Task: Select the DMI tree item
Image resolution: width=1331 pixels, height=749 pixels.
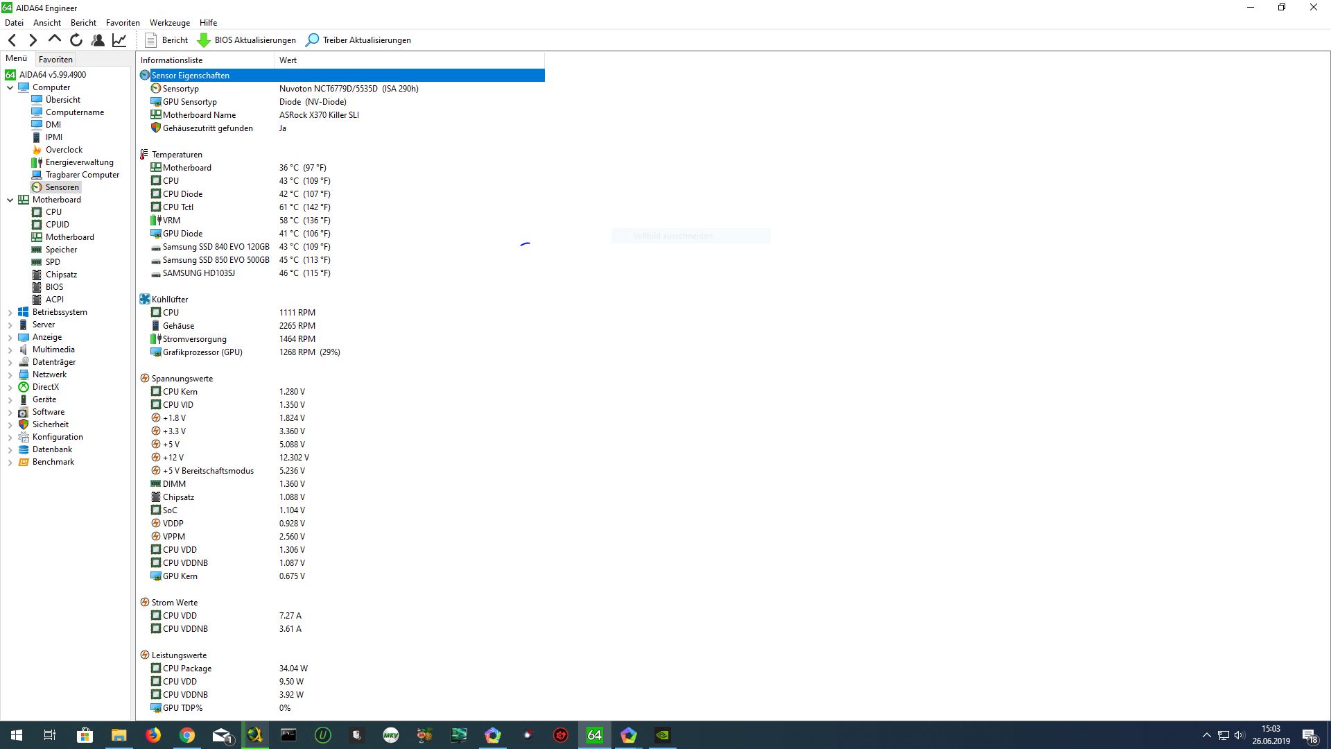Action: coord(53,125)
